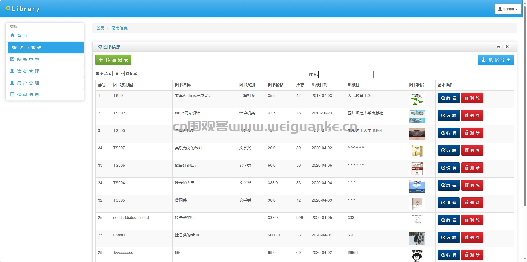Click the user icon beside 读者管理
The width and height of the screenshot is (527, 262).
click(x=12, y=71)
